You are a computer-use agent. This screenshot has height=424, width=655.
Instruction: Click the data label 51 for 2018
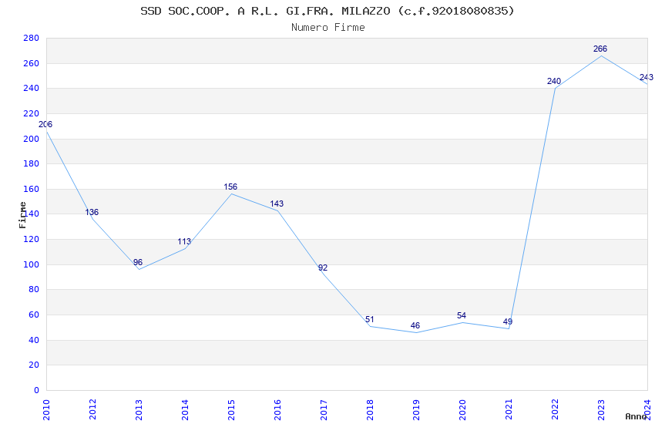click(x=370, y=320)
